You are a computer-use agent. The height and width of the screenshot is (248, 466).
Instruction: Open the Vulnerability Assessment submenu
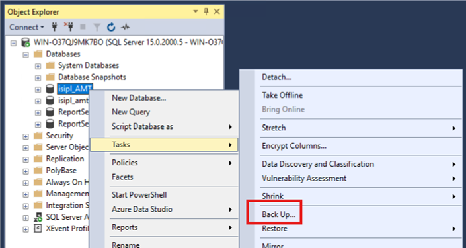pyautogui.click(x=351, y=178)
